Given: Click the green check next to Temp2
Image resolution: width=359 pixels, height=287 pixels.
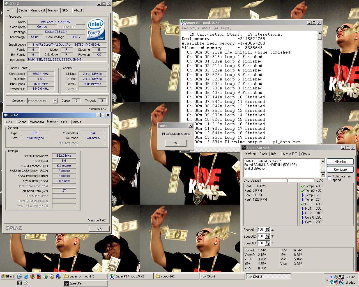Looking at the screenshot, I should (303, 191).
